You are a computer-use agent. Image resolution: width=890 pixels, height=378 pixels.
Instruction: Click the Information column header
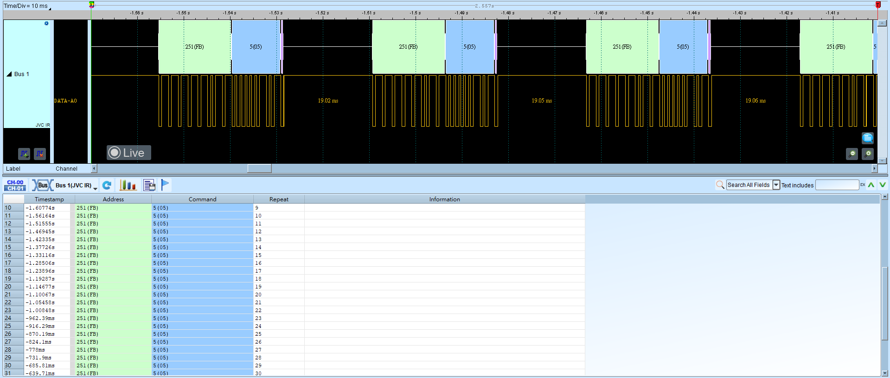pos(444,199)
